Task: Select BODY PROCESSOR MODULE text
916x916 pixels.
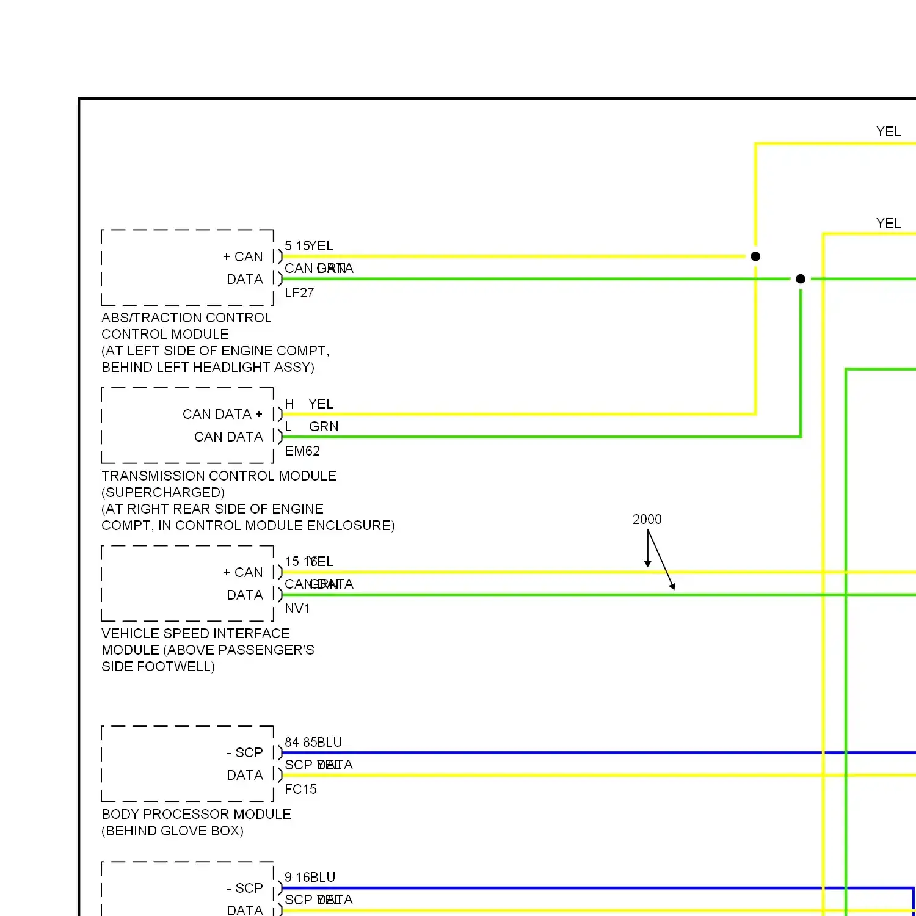Action: pos(196,814)
